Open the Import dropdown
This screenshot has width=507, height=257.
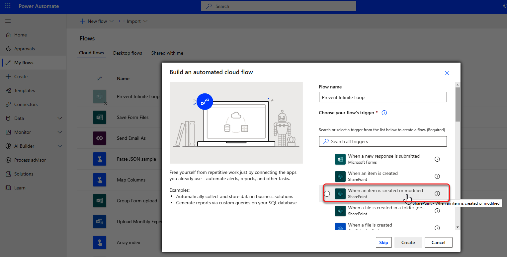click(x=133, y=21)
